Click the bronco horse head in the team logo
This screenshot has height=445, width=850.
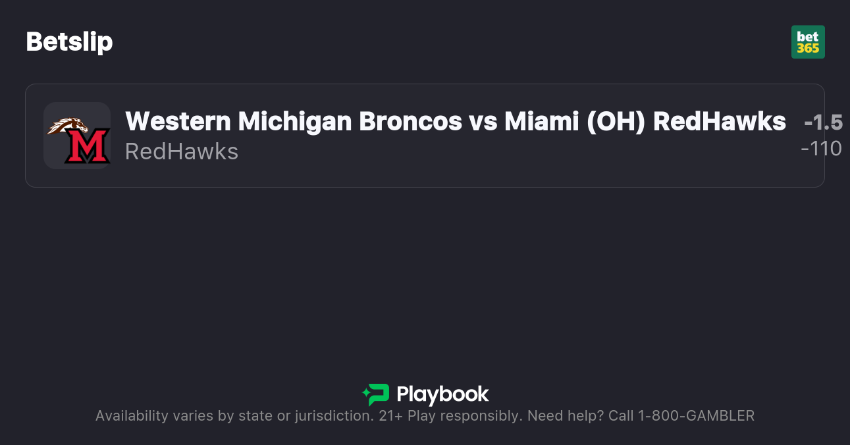(68, 125)
